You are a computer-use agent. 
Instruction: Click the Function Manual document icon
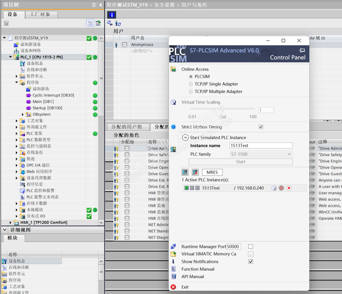pos(173,269)
